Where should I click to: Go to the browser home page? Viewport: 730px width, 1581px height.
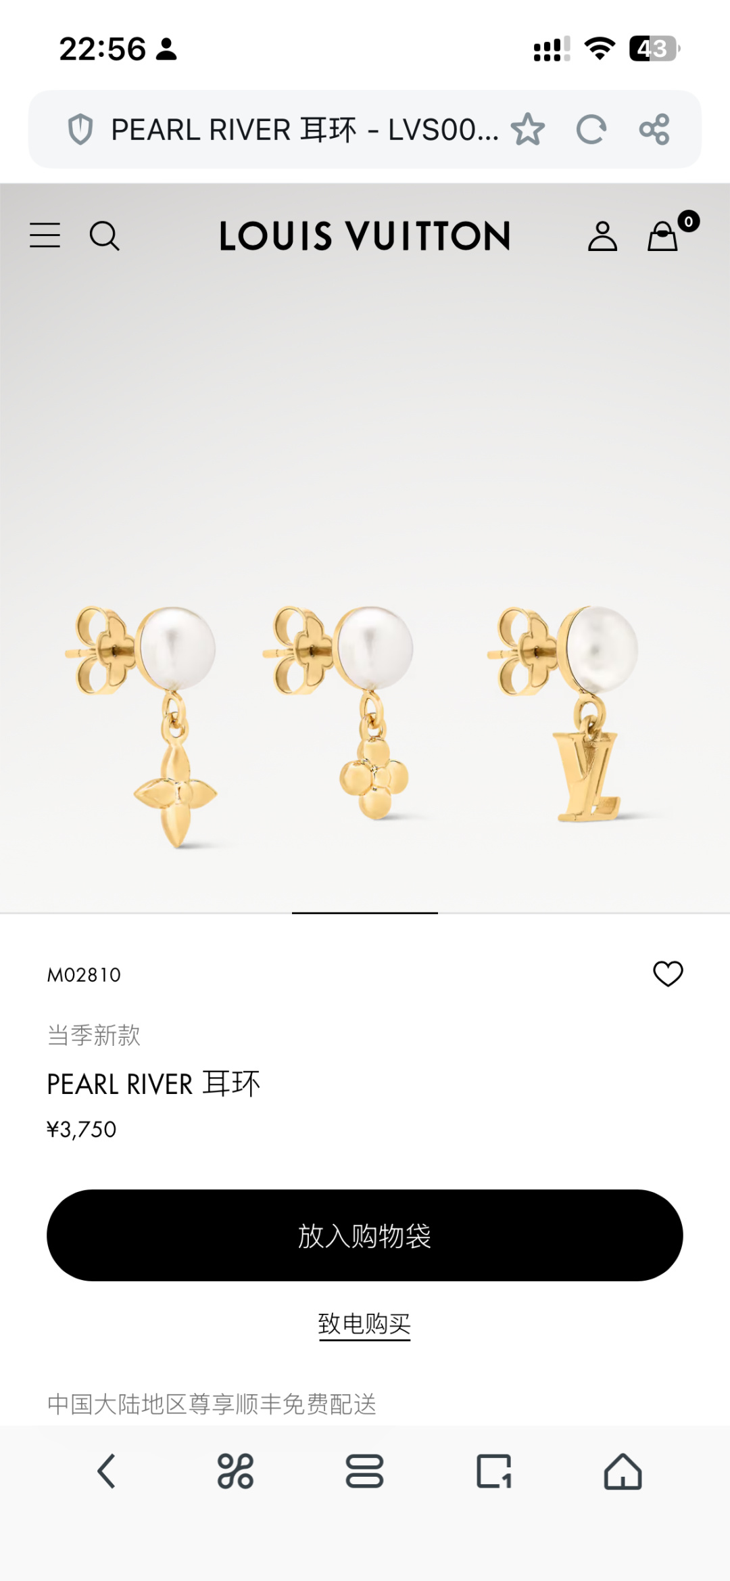coord(623,1471)
